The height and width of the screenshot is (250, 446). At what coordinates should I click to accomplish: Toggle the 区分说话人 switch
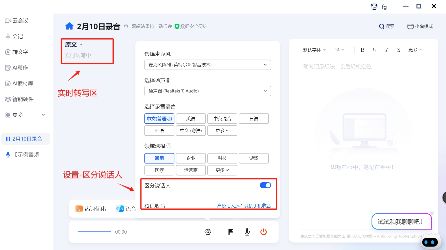265,185
